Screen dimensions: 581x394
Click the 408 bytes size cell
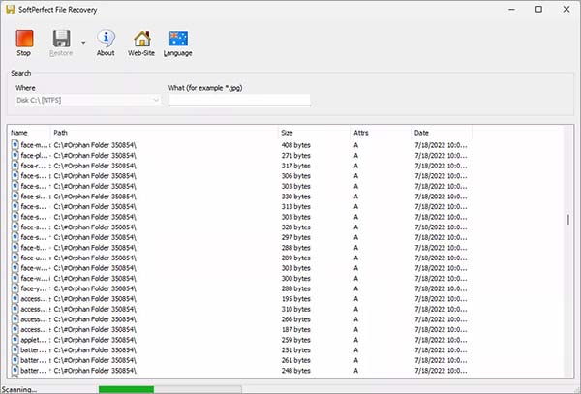(x=295, y=145)
